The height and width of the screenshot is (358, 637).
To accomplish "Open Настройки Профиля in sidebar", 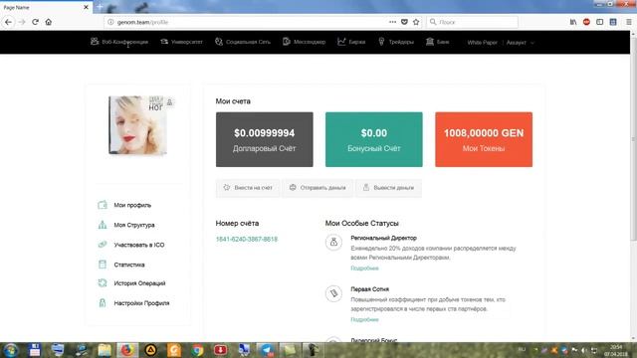I will 133,303.
